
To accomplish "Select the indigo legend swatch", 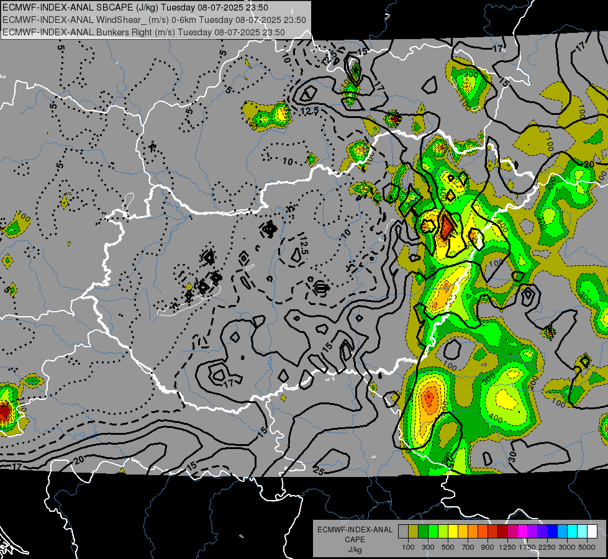I will 542,531.
